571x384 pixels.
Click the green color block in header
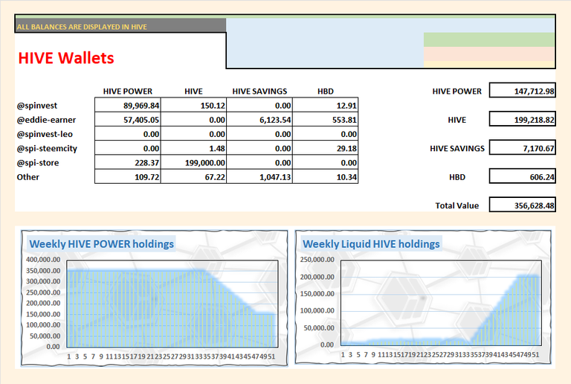(x=489, y=39)
